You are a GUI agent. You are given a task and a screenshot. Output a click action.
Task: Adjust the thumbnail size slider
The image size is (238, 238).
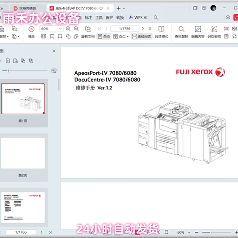click(9, 70)
